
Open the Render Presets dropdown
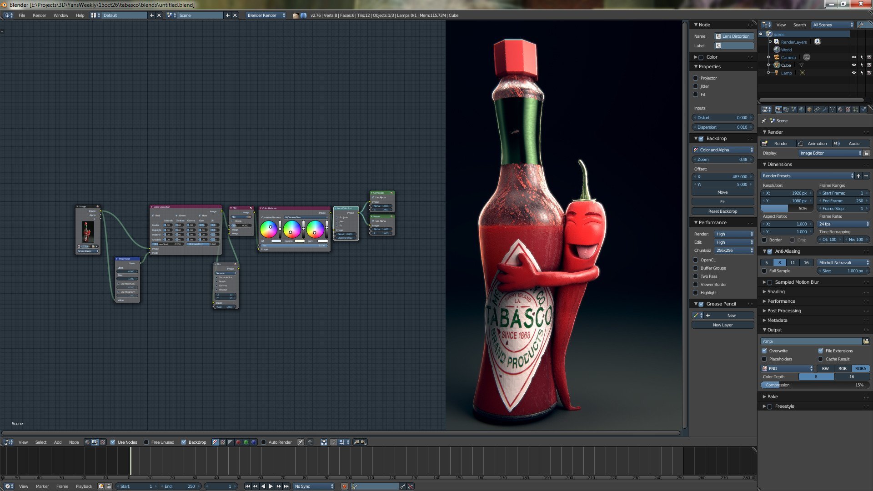808,176
